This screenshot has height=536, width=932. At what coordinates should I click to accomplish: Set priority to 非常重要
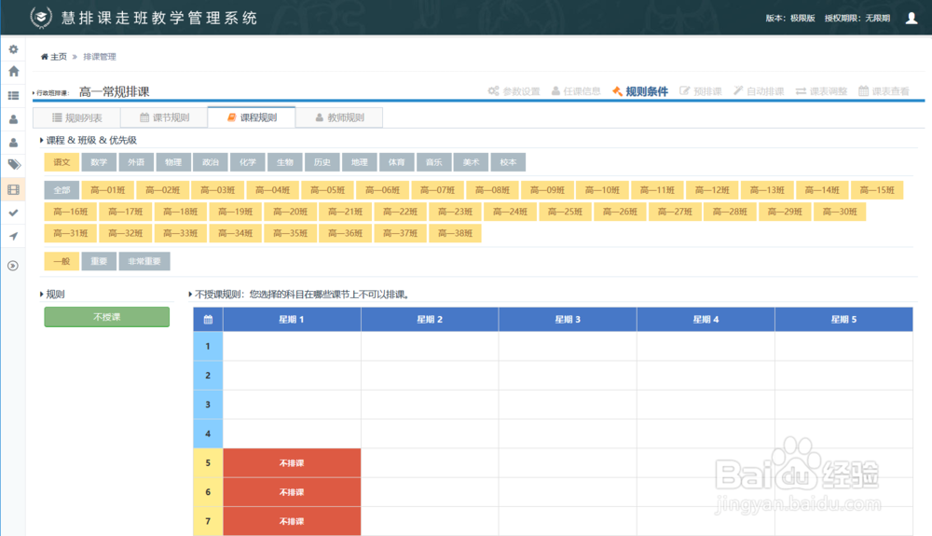(x=144, y=261)
